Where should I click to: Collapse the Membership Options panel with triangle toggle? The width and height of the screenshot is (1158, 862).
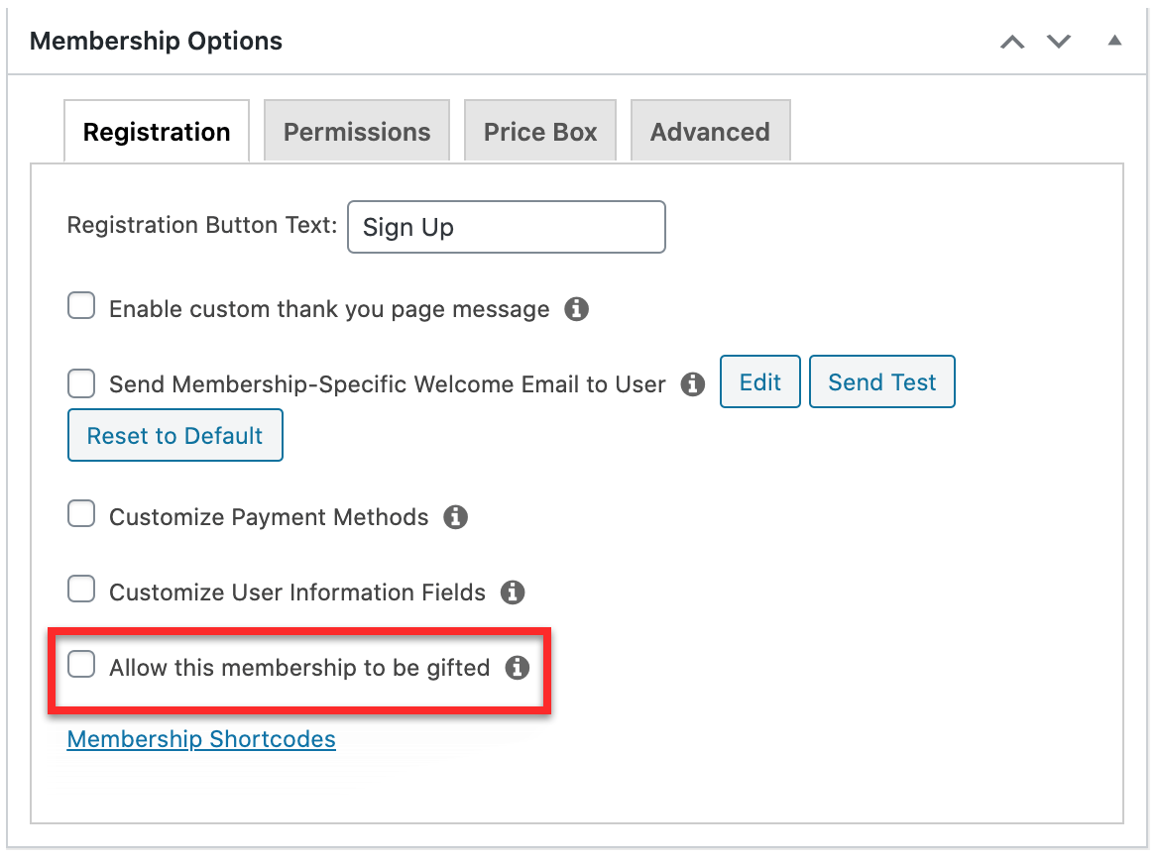click(1114, 41)
